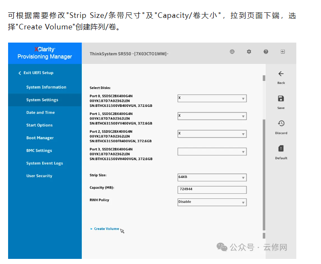The width and height of the screenshot is (321, 264).
Task: Open the empty Port 3 disk dropdown
Action: pos(212,152)
